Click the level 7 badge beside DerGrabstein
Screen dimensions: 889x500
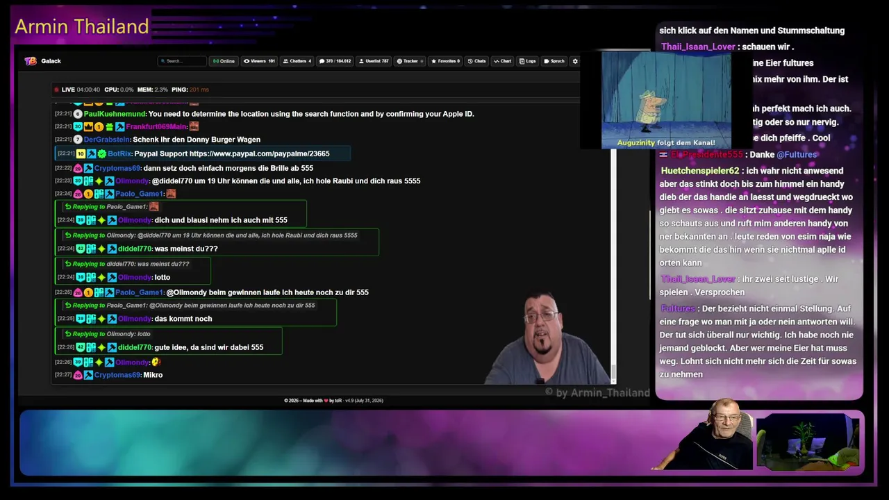(x=78, y=140)
